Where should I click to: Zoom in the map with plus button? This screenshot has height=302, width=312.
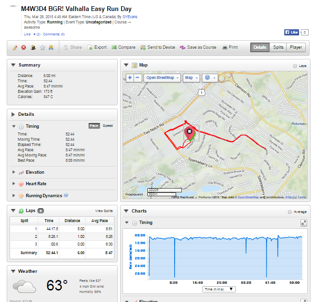pos(130,78)
